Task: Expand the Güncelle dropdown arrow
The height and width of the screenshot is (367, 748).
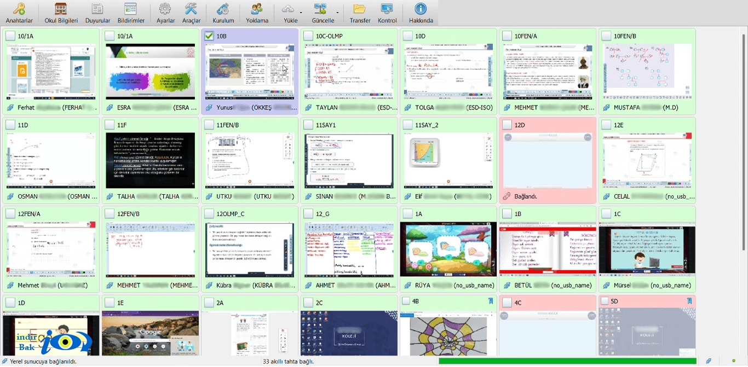Action: [337, 13]
